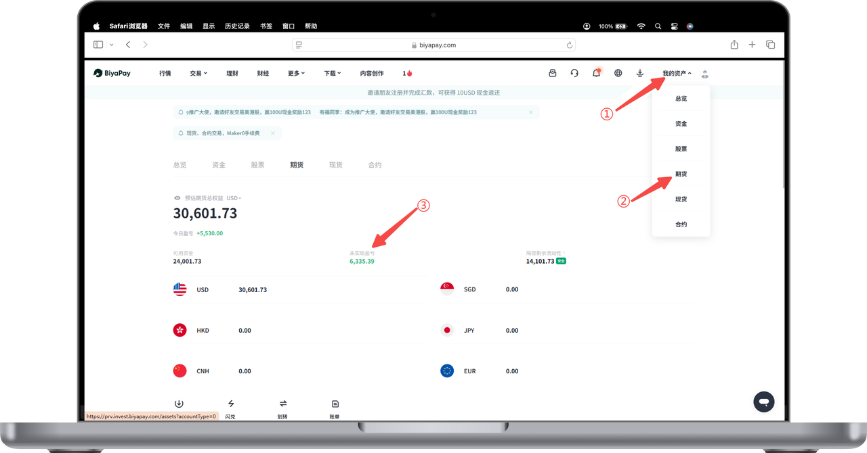Click the 内容创作 link in the navigation
867x453 pixels.
coord(371,73)
